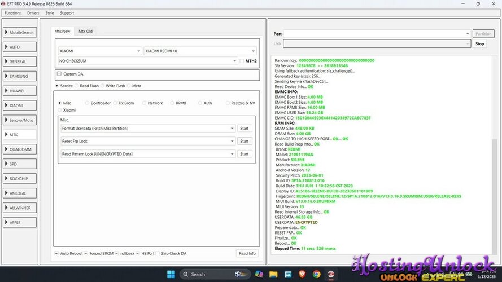Open the APPLE sidebar section
Image resolution: width=502 pixels, height=282 pixels.
click(20, 223)
